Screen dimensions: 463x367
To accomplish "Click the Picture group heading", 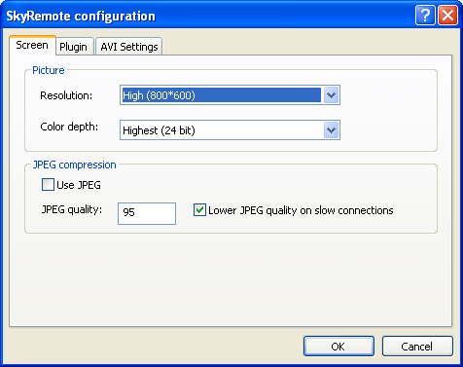I will (x=49, y=70).
